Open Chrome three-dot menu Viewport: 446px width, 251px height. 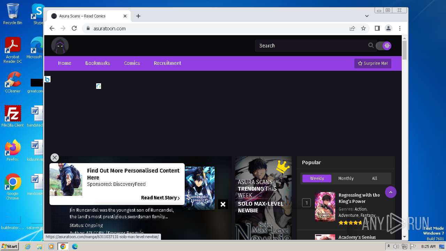coord(400,29)
